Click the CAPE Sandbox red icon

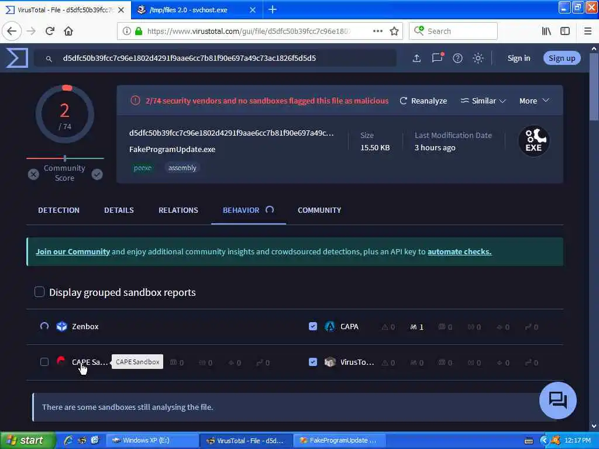pyautogui.click(x=61, y=361)
